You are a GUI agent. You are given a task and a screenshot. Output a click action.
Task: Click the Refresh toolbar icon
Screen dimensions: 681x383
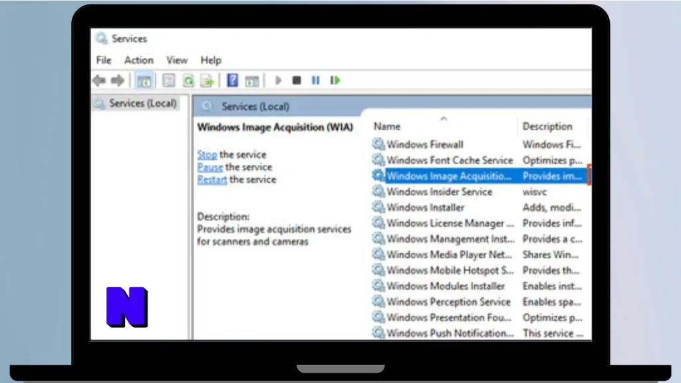pyautogui.click(x=188, y=80)
